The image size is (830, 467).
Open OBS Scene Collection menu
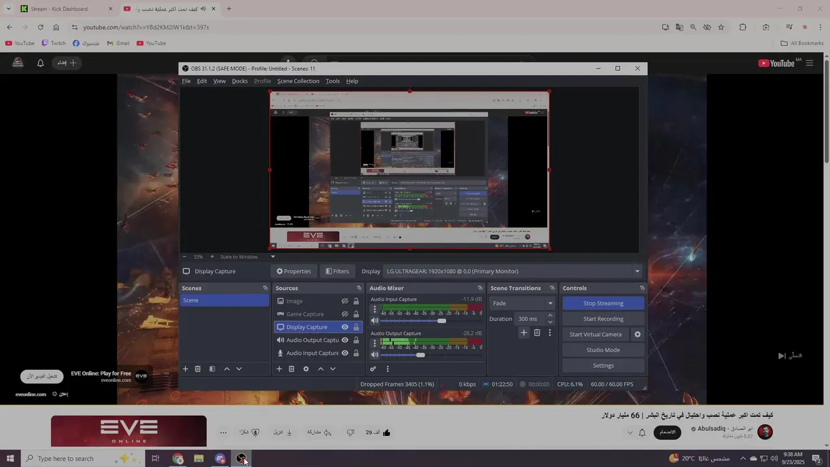tap(298, 81)
